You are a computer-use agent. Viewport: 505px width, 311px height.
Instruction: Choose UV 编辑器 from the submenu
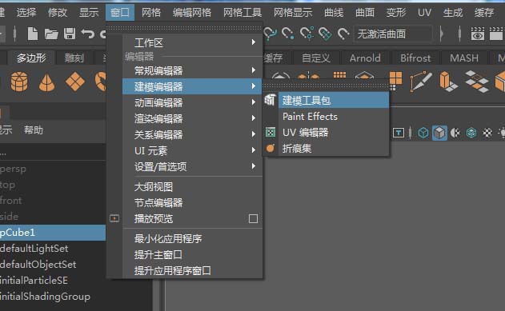click(334, 132)
